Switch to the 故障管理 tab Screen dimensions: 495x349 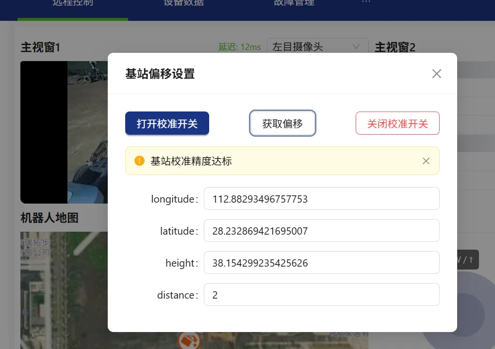(x=294, y=3)
